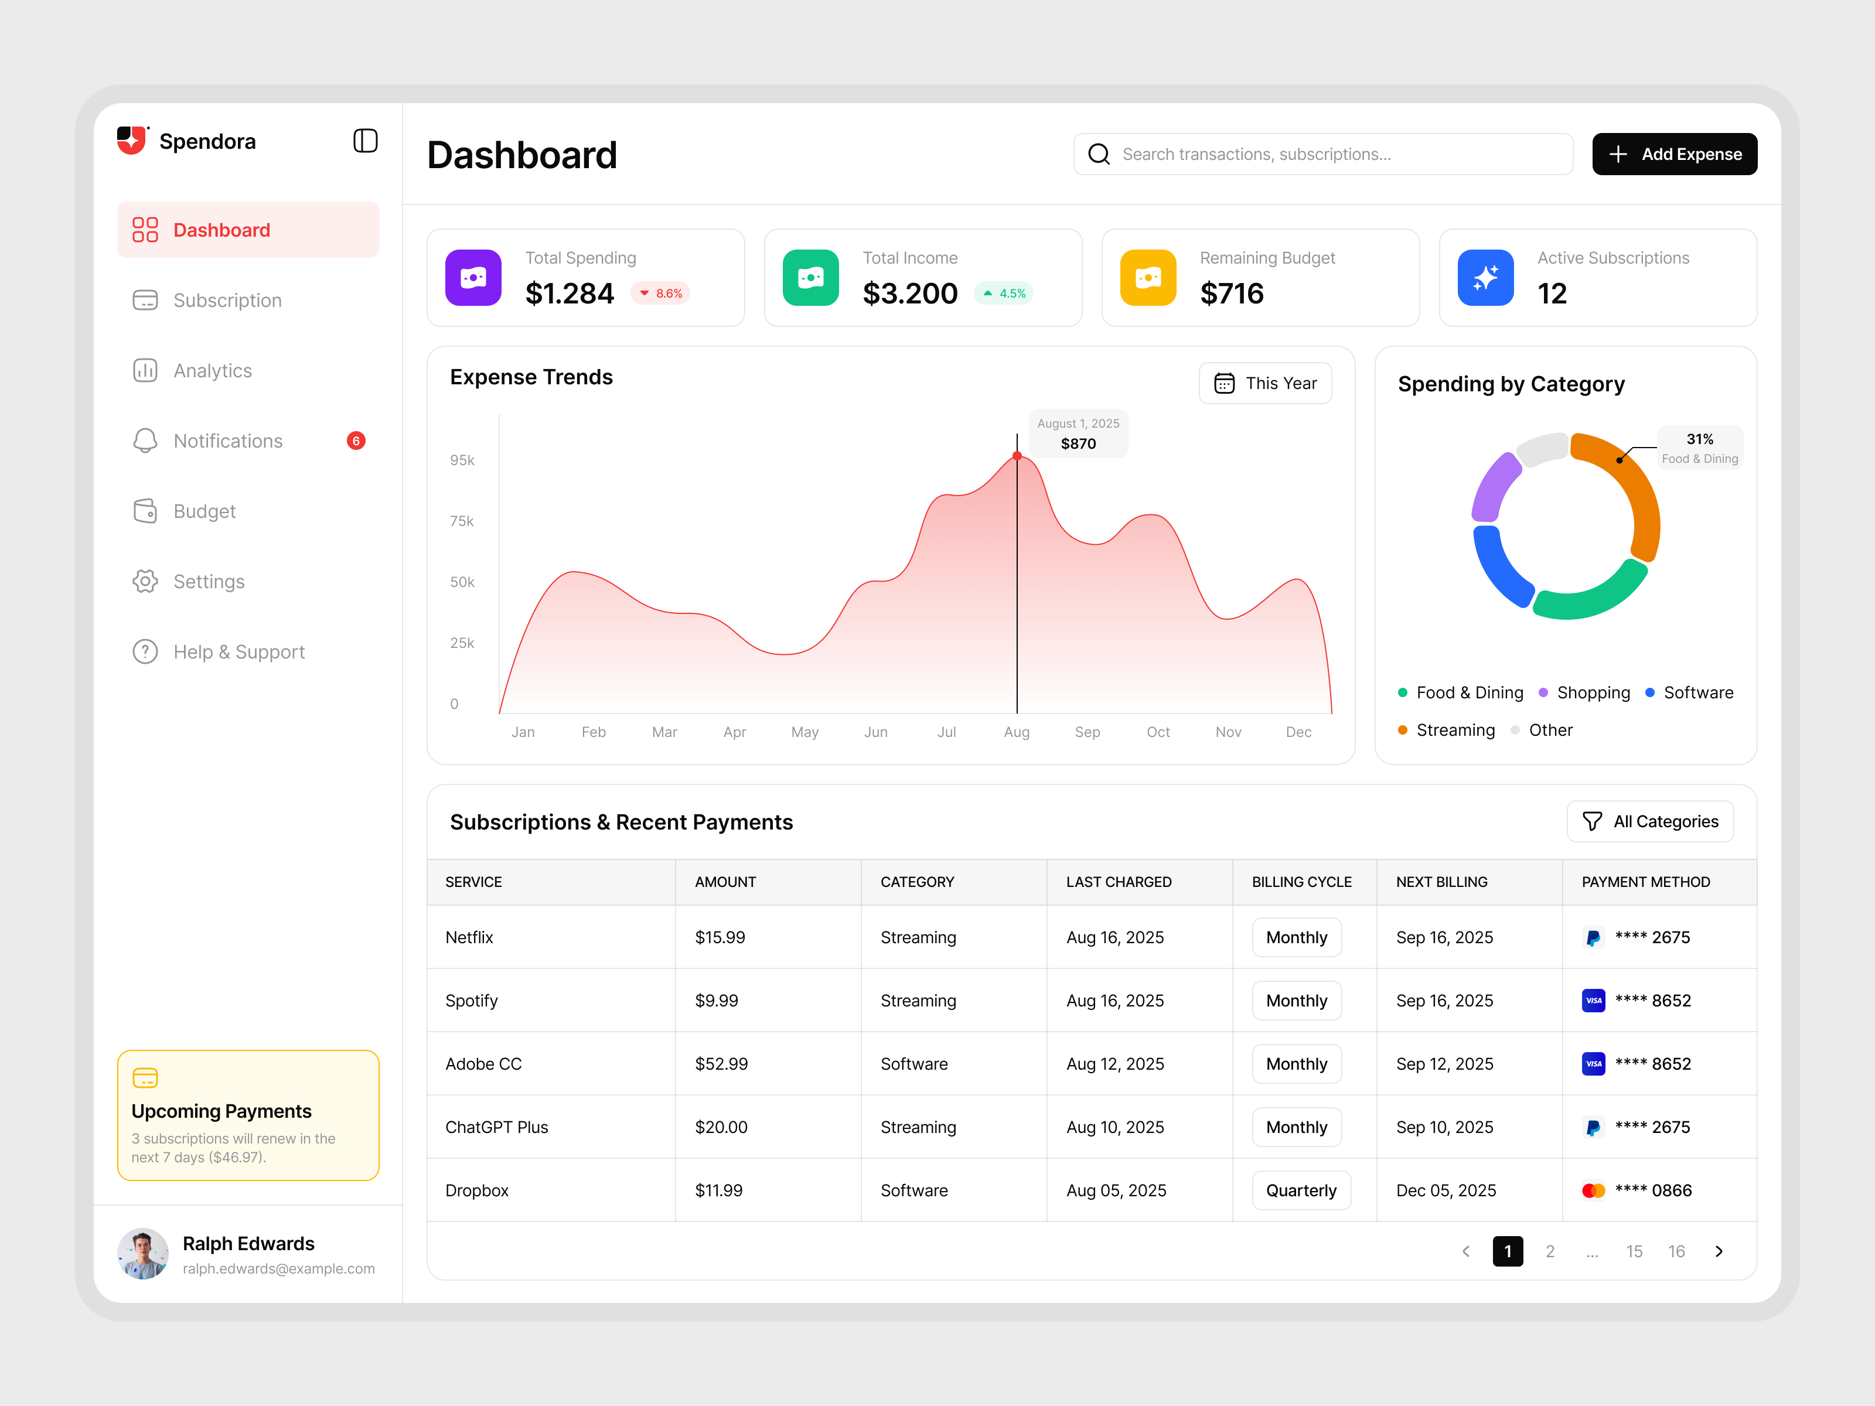Click the Add Expense button
This screenshot has width=1875, height=1406.
point(1674,154)
